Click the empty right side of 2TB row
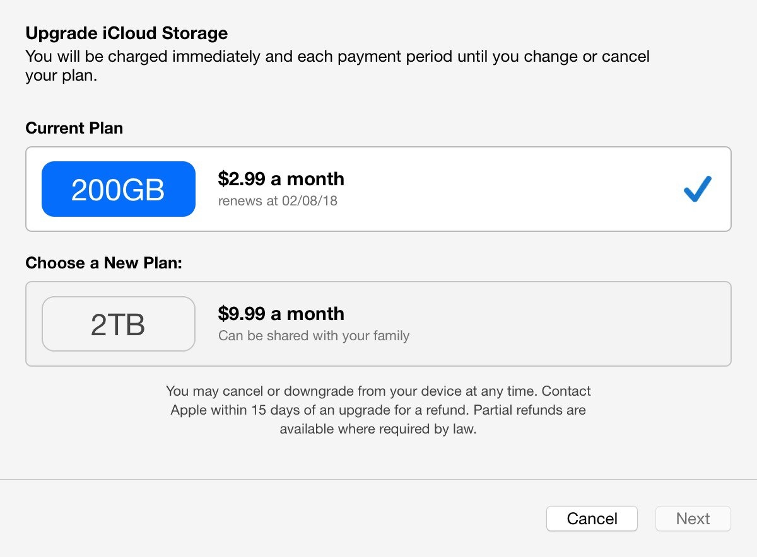Image resolution: width=757 pixels, height=557 pixels. point(599,324)
